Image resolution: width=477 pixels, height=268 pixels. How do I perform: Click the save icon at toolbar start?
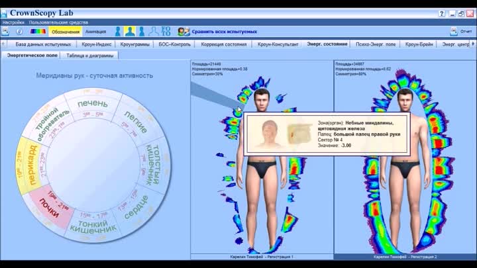point(5,31)
